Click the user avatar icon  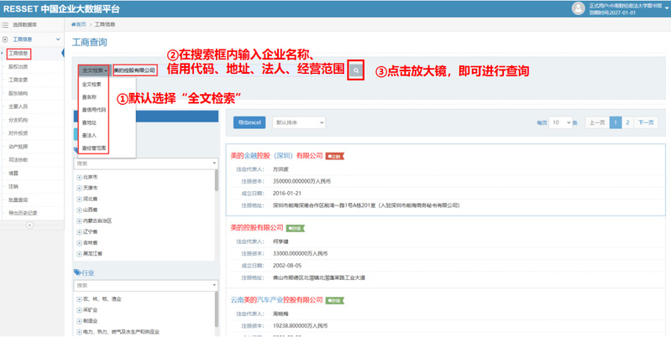click(577, 8)
